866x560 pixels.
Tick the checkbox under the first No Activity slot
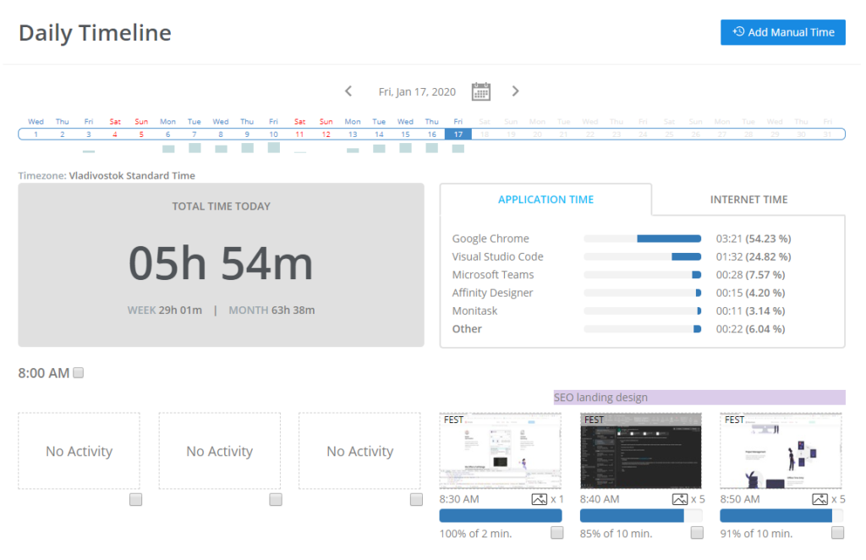point(135,500)
